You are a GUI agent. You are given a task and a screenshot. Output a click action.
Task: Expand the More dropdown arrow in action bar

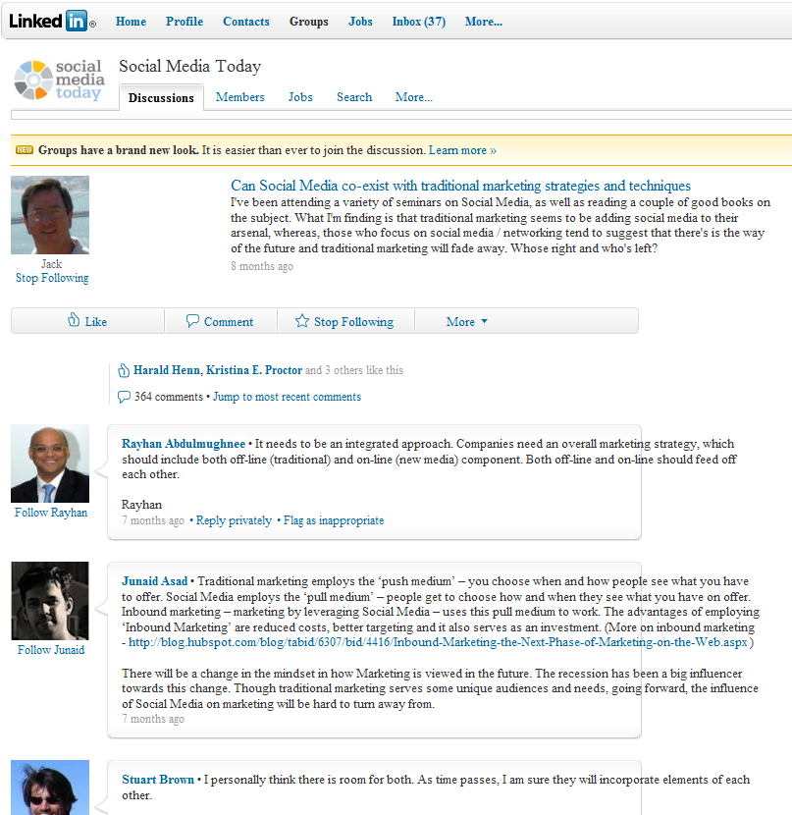point(484,321)
